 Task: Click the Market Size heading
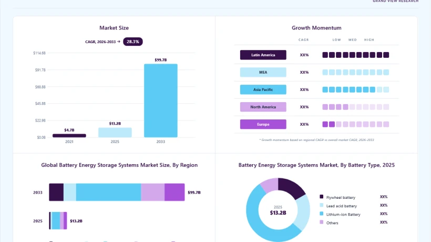(114, 28)
